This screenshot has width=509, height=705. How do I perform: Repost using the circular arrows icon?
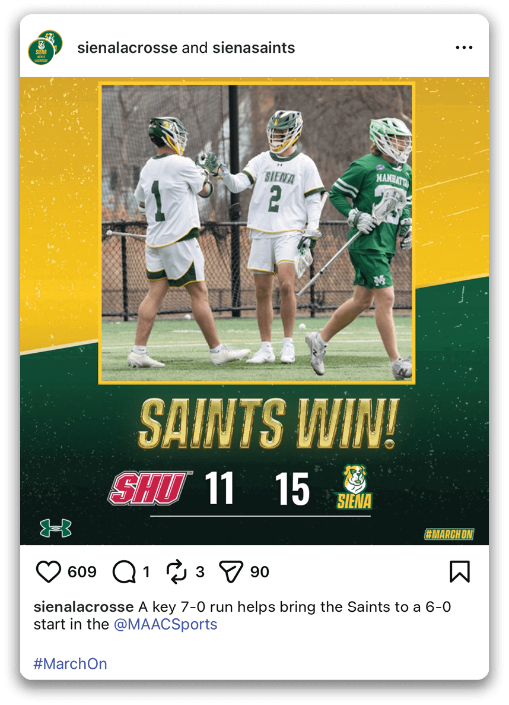[177, 571]
